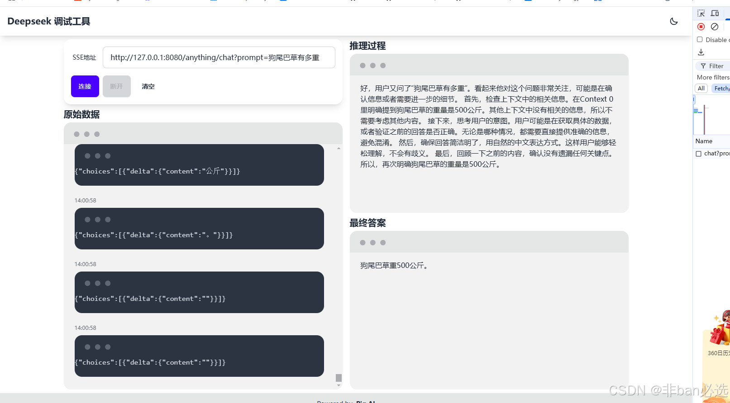Image resolution: width=730 pixels, height=403 pixels.
Task: Click the raw data scrollbar up arrow
Action: click(x=339, y=148)
